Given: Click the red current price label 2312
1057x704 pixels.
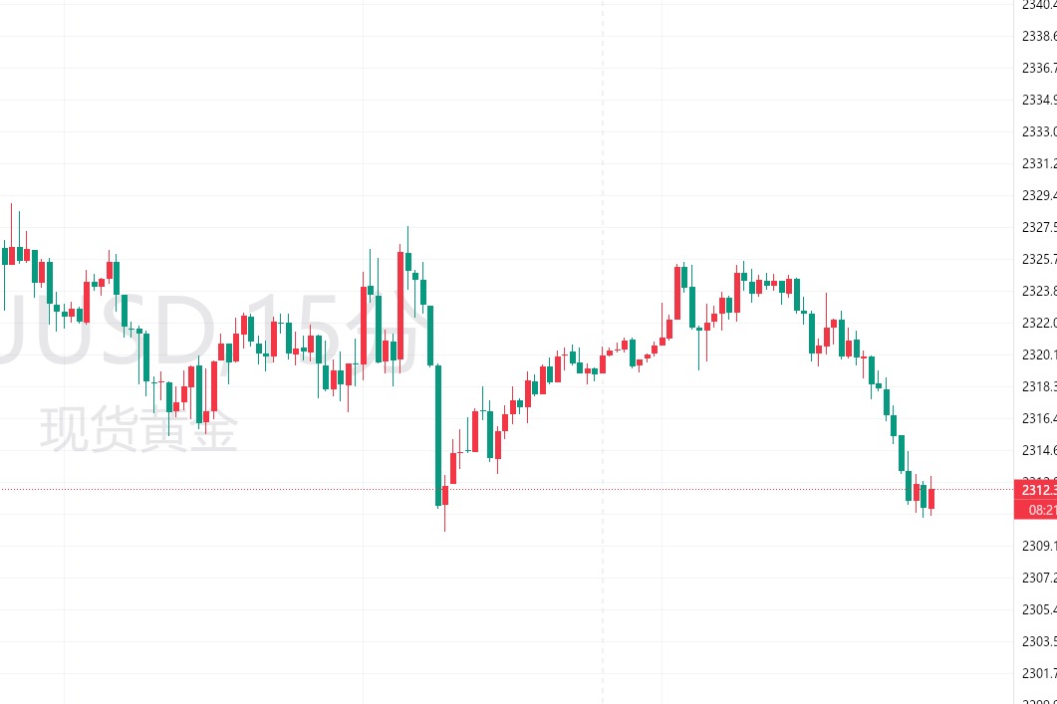Looking at the screenshot, I should pyautogui.click(x=1036, y=489).
